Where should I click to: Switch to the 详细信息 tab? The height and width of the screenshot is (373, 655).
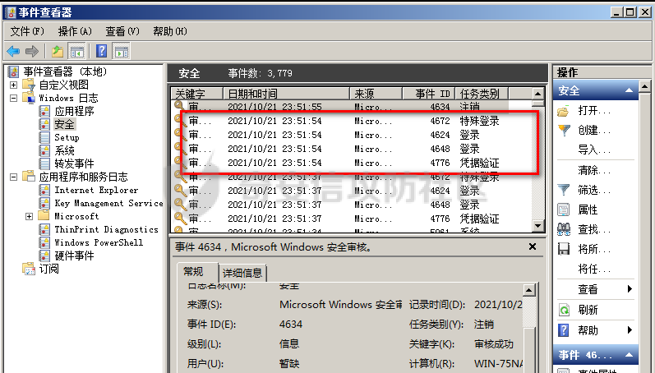click(x=242, y=273)
